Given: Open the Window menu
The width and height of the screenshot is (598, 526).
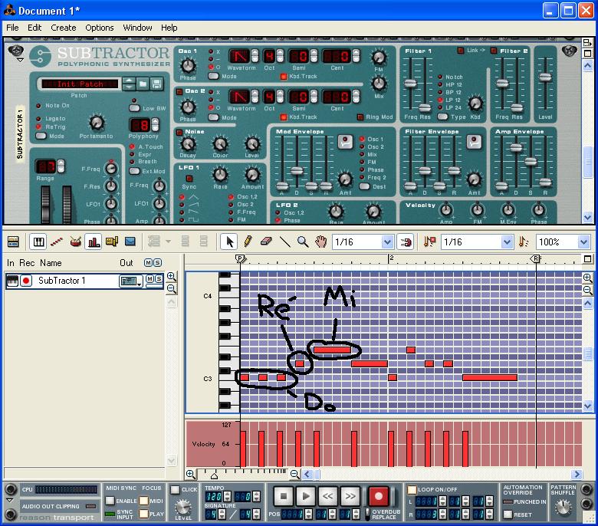Looking at the screenshot, I should pos(137,28).
